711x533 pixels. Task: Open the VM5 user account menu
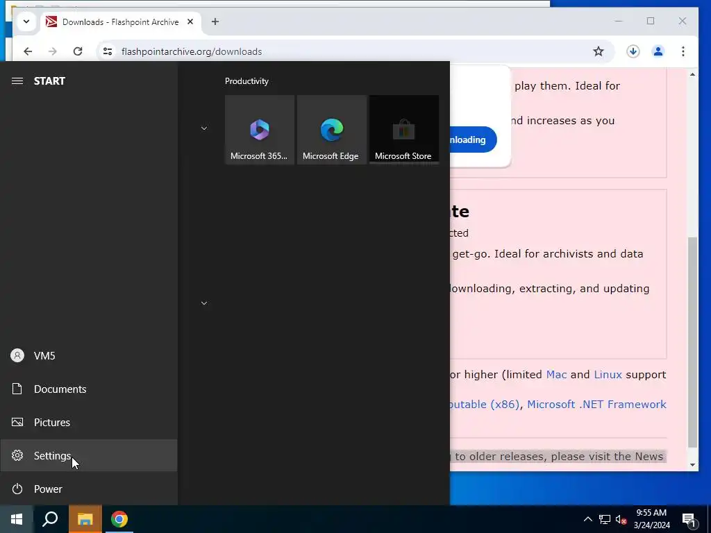pyautogui.click(x=88, y=356)
